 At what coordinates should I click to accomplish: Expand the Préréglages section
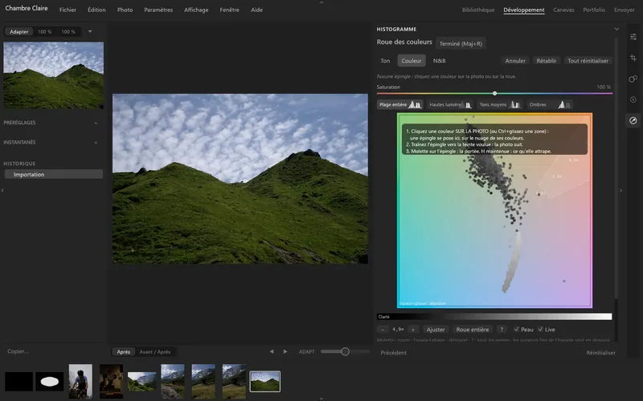(x=19, y=123)
